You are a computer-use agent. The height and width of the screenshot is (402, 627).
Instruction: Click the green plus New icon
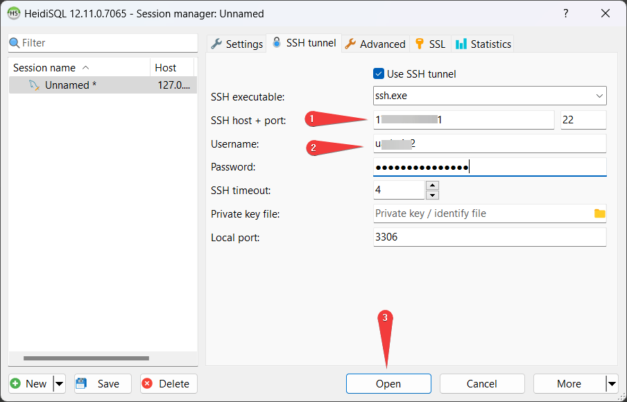point(16,383)
